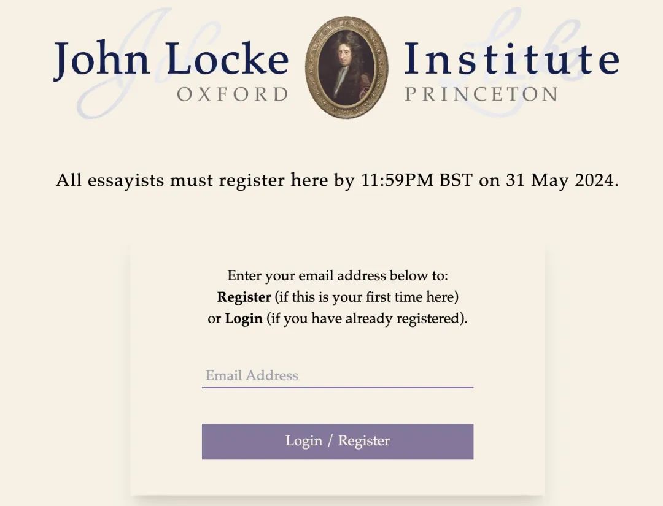Click the "if you have already registered" text
Viewport: 663px width, 506px height.
pyautogui.click(x=365, y=318)
